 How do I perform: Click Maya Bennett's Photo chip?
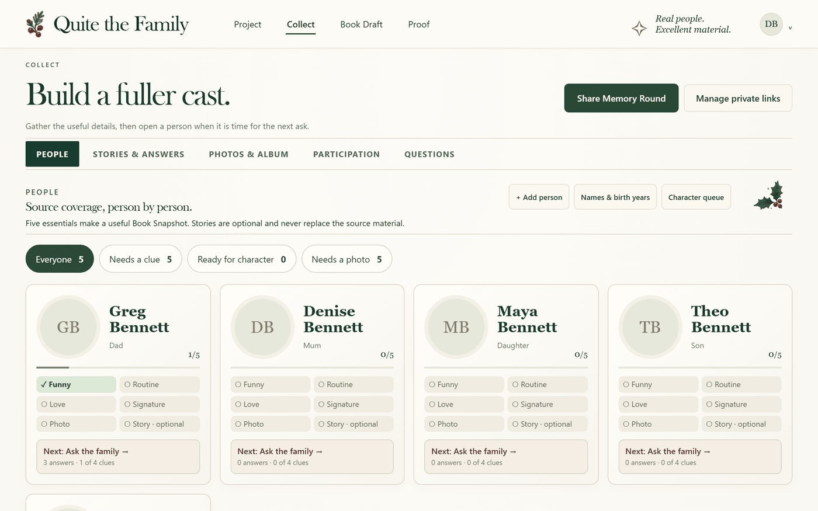[465, 424]
